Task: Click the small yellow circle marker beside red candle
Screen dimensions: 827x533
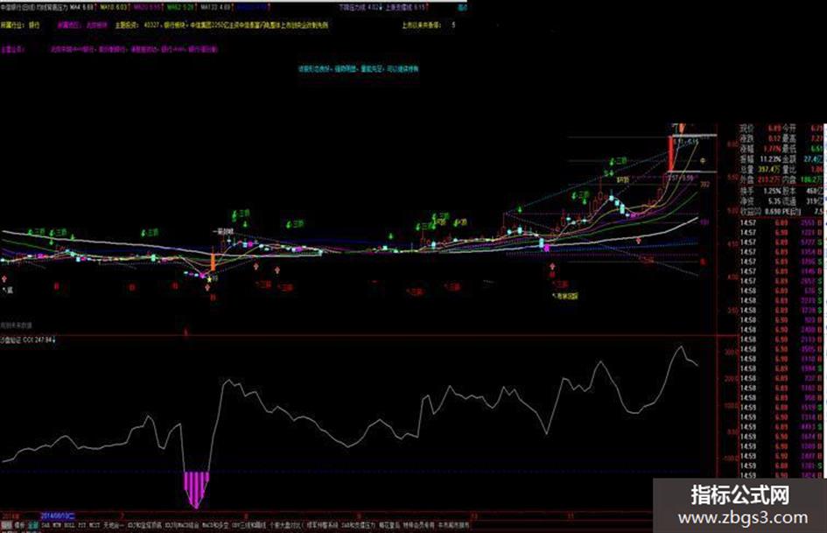Action: [x=703, y=160]
